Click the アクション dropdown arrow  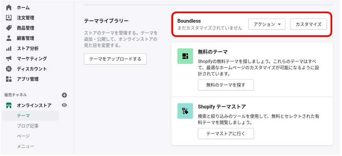tap(279, 24)
